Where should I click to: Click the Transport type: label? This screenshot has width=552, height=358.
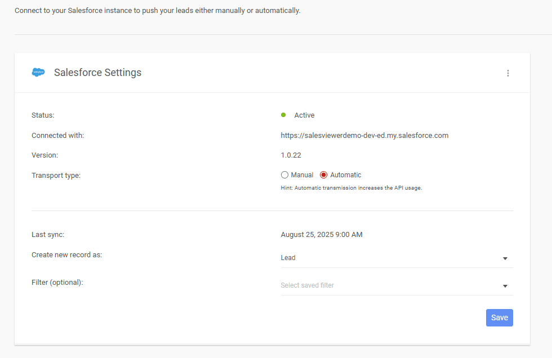(56, 176)
